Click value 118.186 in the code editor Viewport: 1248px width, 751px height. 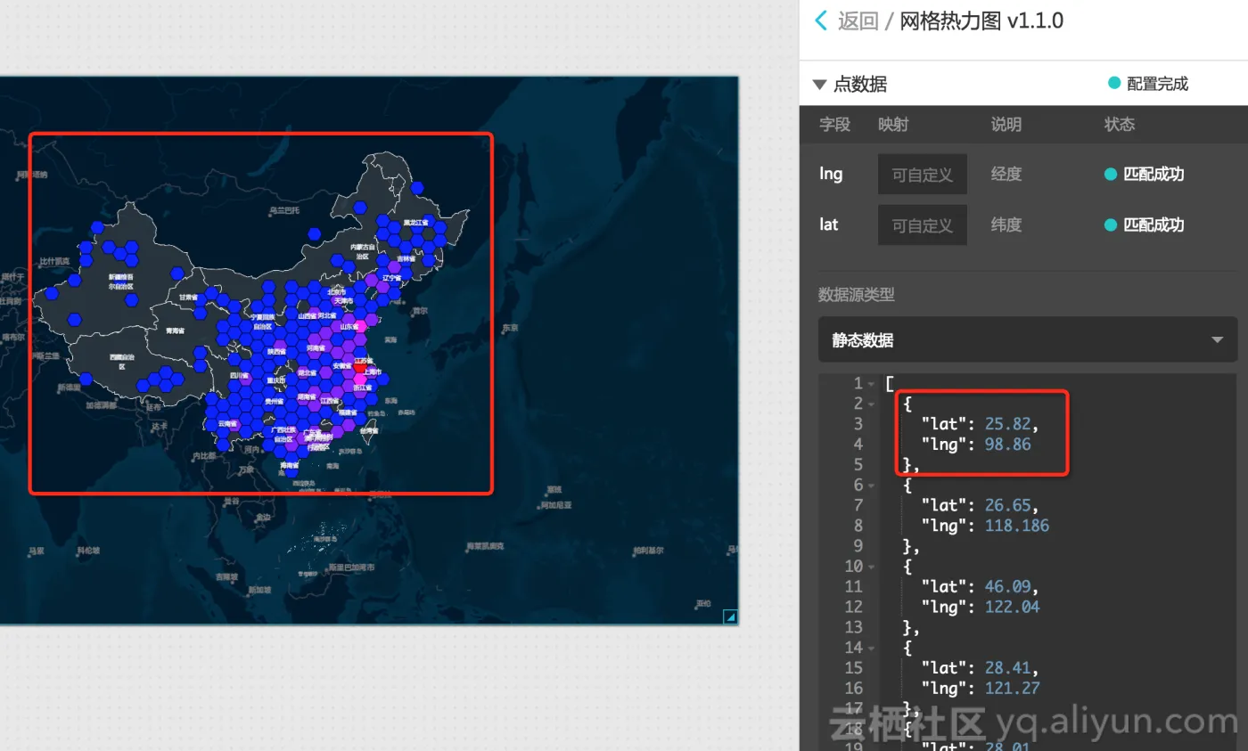pyautogui.click(x=1017, y=526)
